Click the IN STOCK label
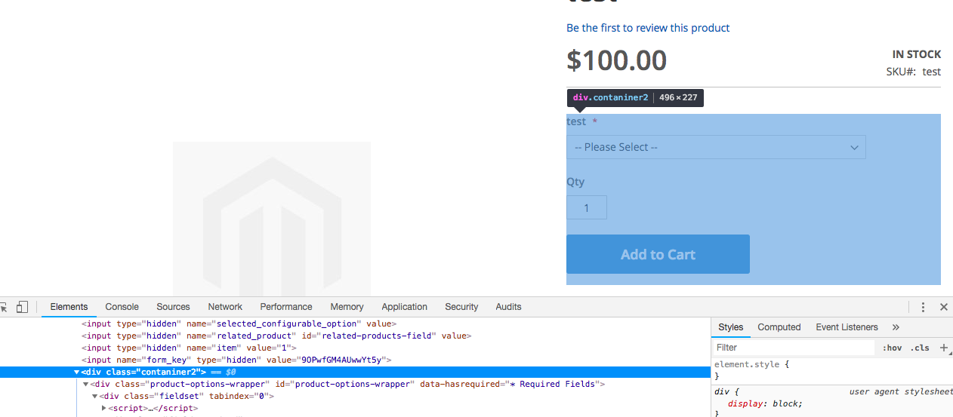 (917, 54)
